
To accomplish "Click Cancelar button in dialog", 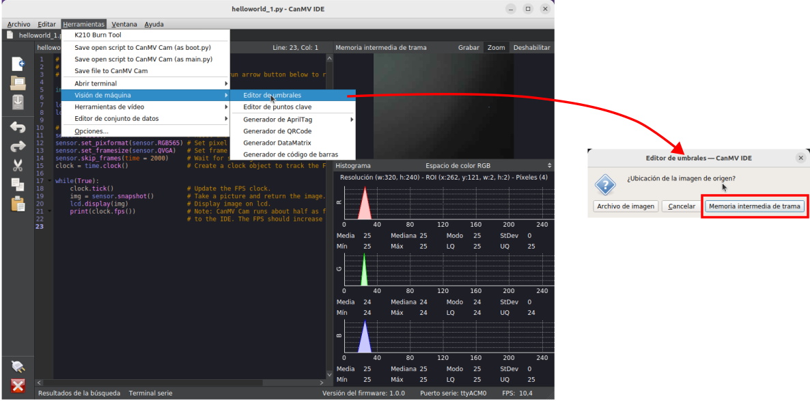I will click(x=682, y=206).
